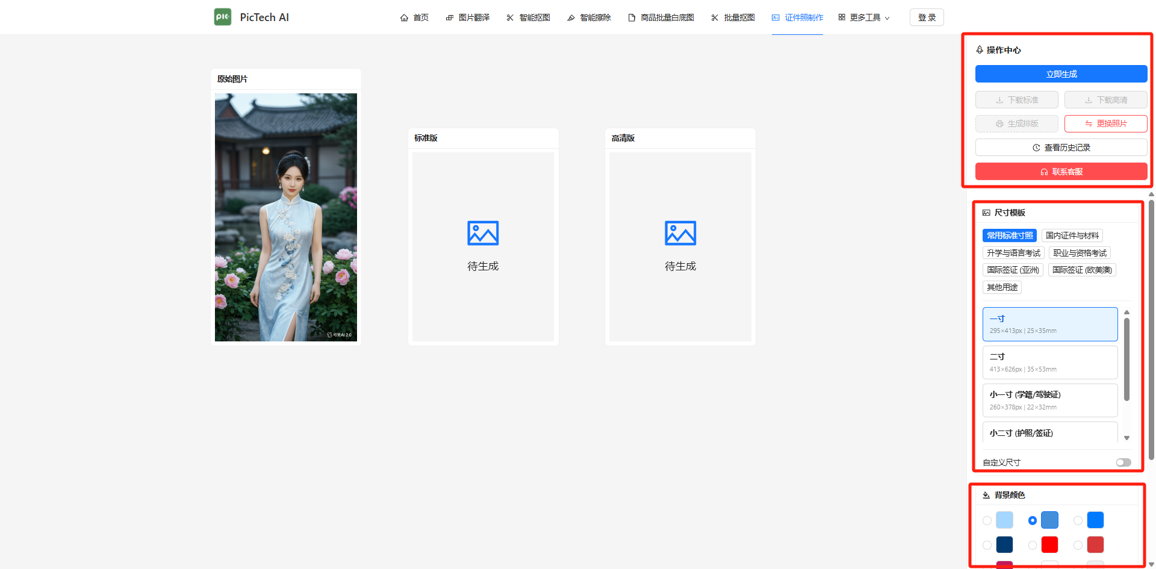
Task: Open the 批量抠图 batch cutout tool
Action: click(733, 17)
